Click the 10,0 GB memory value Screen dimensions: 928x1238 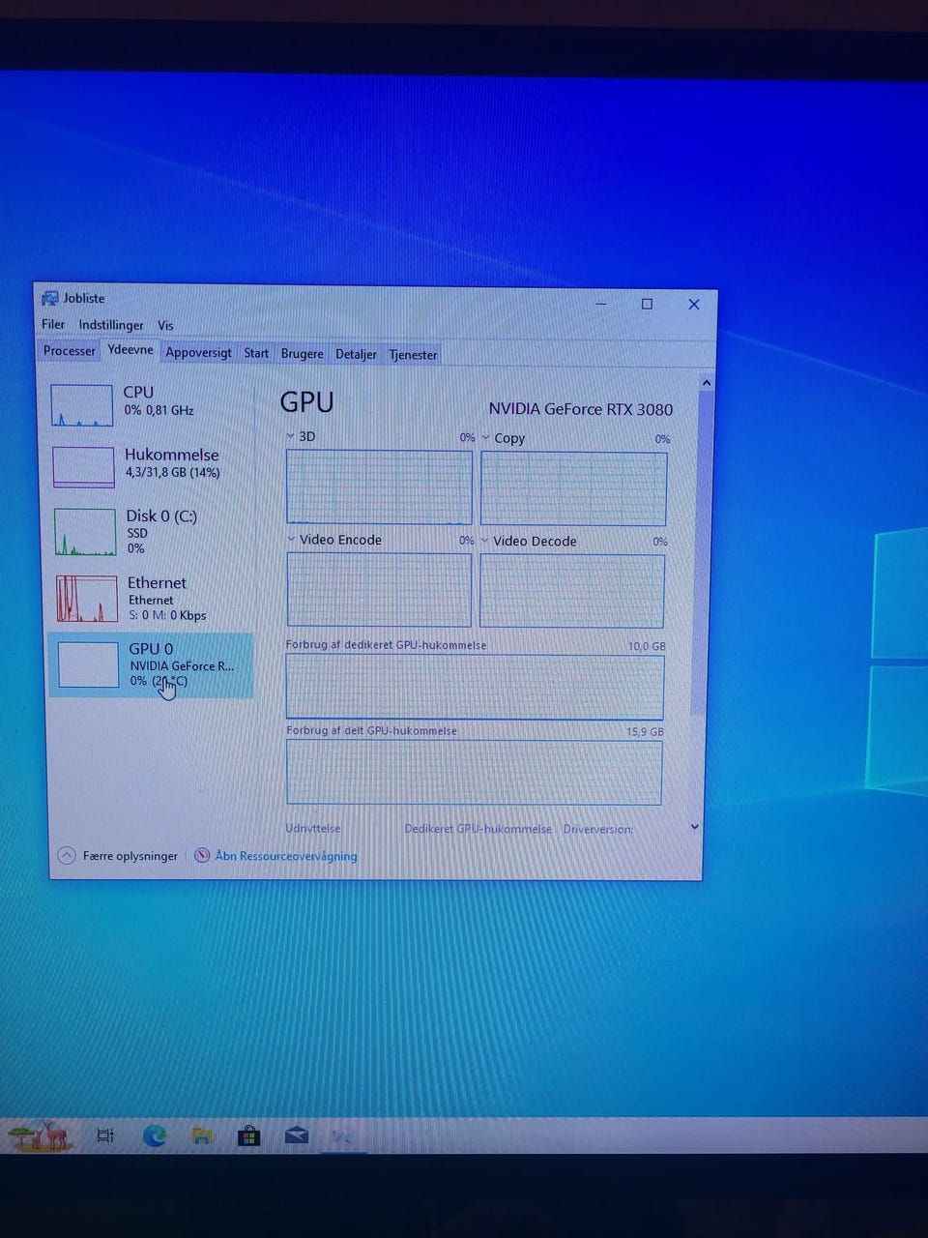[x=647, y=646]
